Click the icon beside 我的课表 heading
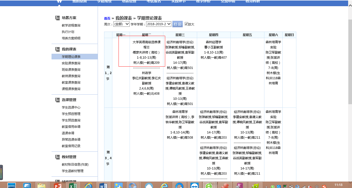Screen dimensions: 352x188 pyautogui.click(x=58, y=49)
